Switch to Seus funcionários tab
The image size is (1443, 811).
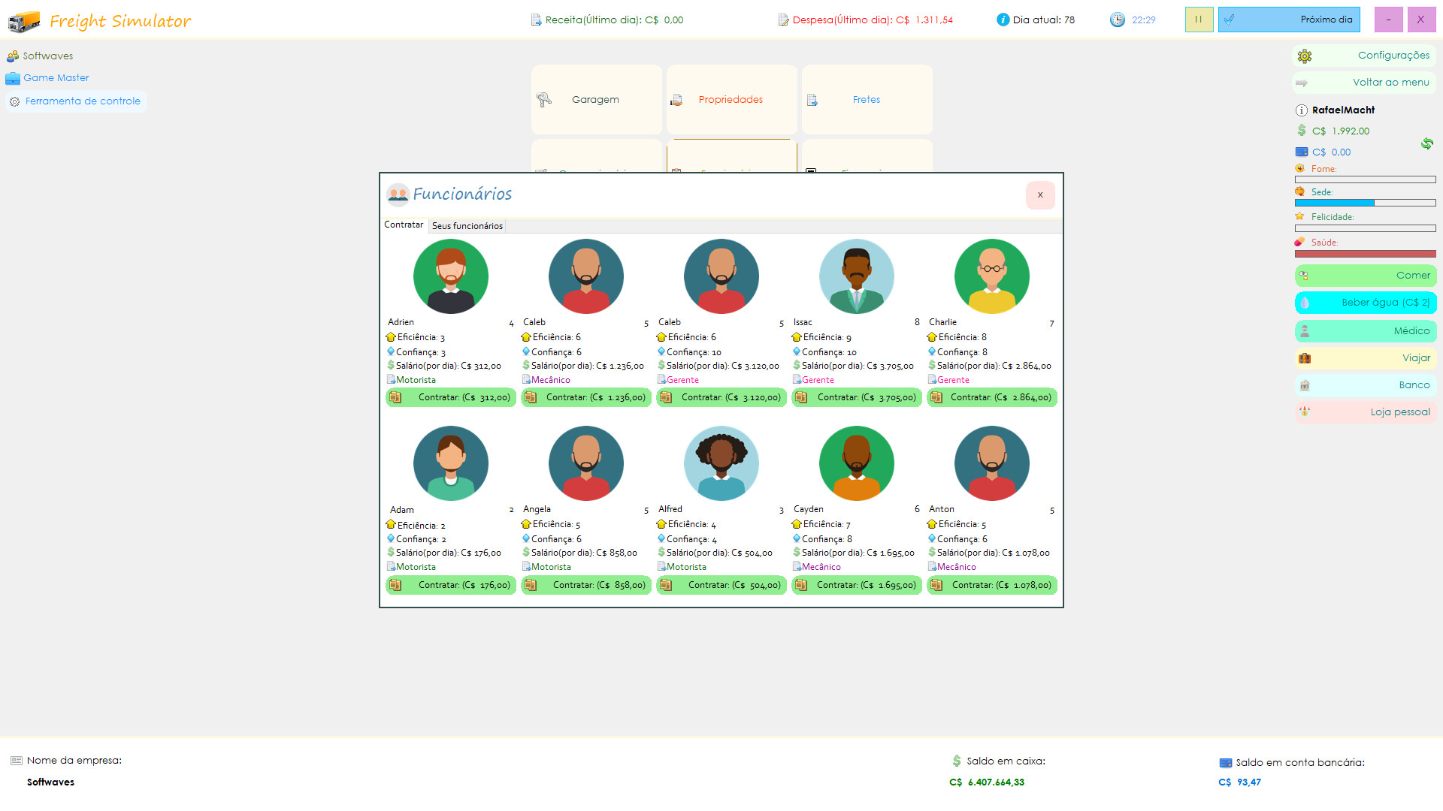point(467,226)
